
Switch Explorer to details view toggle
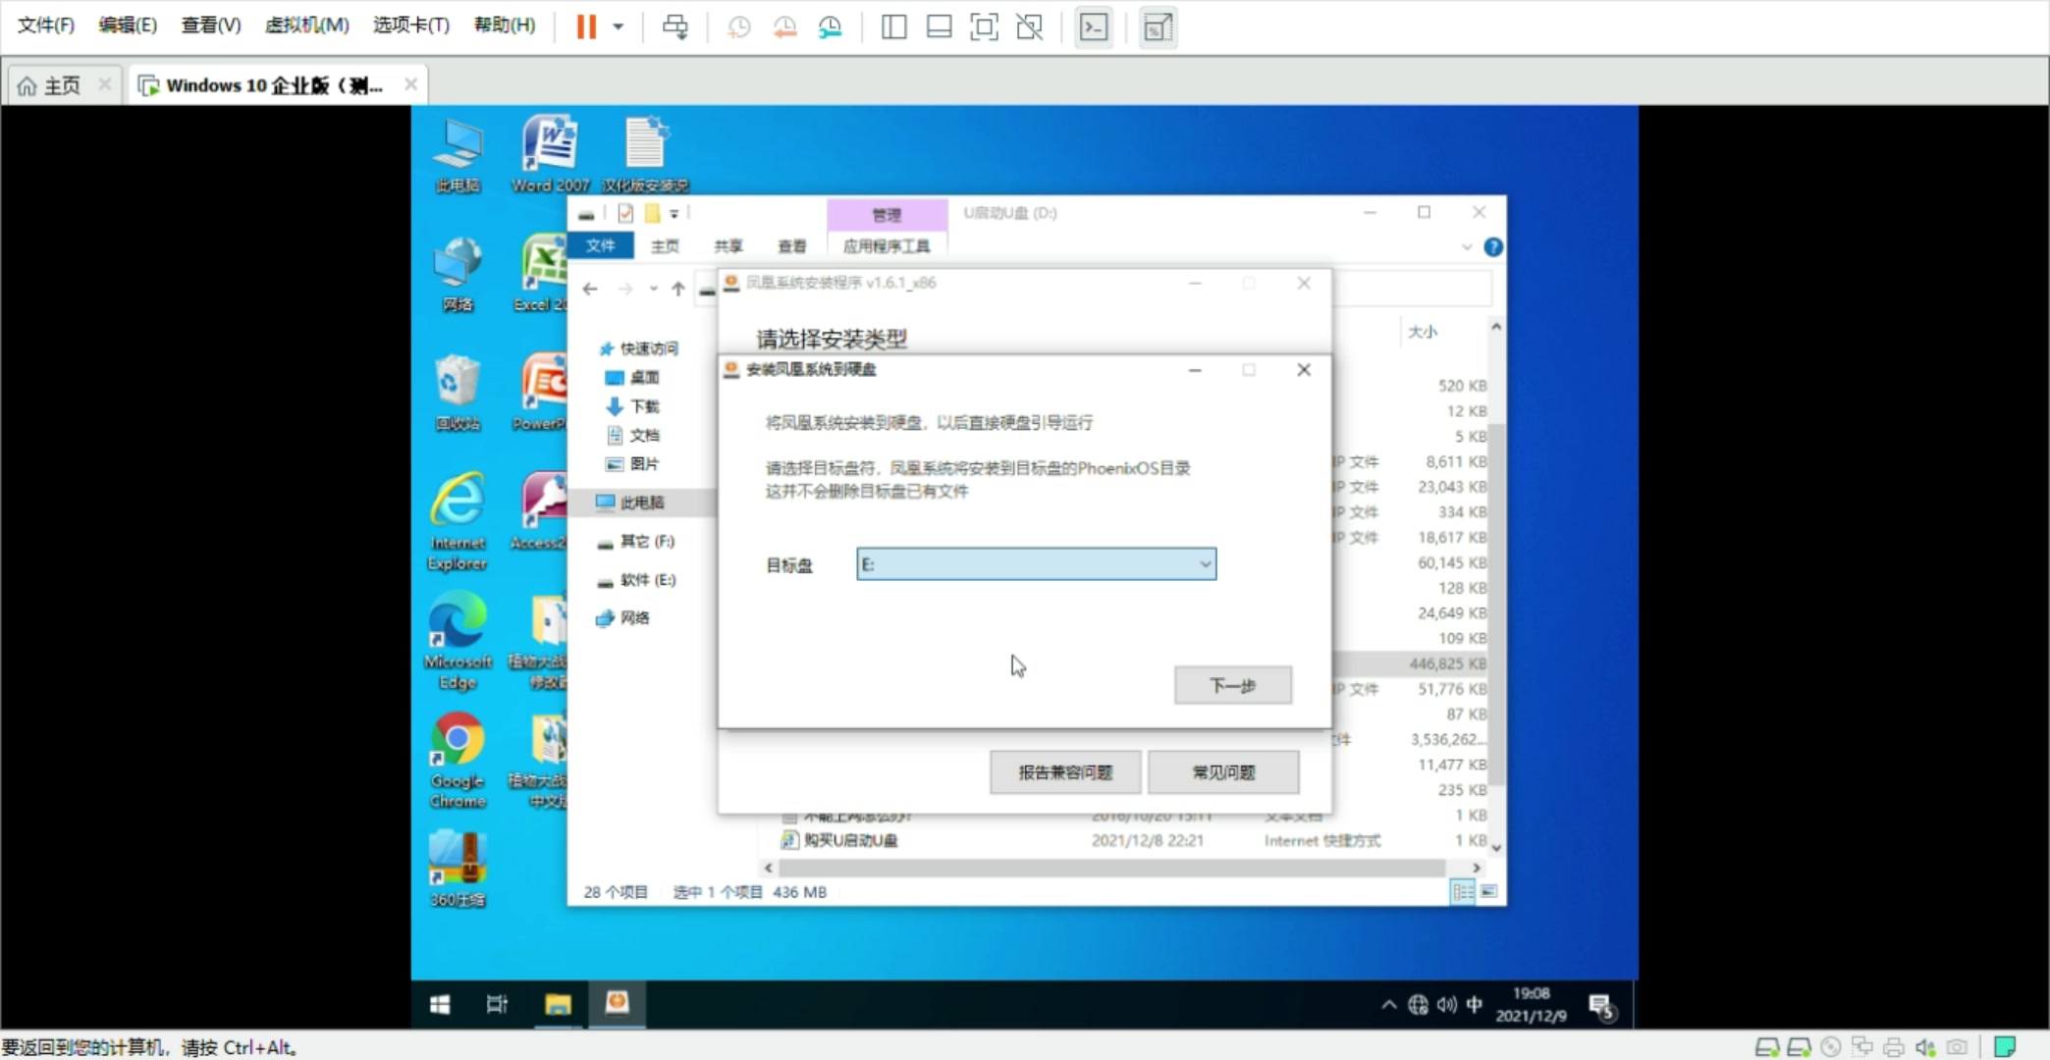pos(1462,891)
